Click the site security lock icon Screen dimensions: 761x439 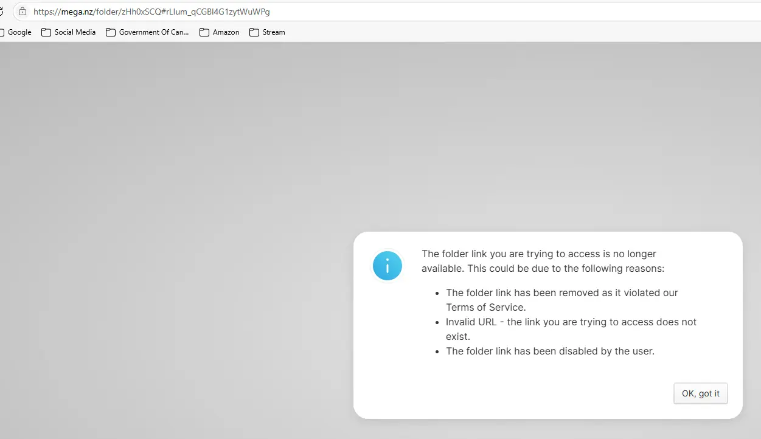(23, 12)
